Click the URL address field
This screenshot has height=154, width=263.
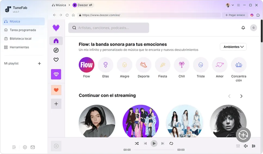pyautogui.click(x=149, y=15)
